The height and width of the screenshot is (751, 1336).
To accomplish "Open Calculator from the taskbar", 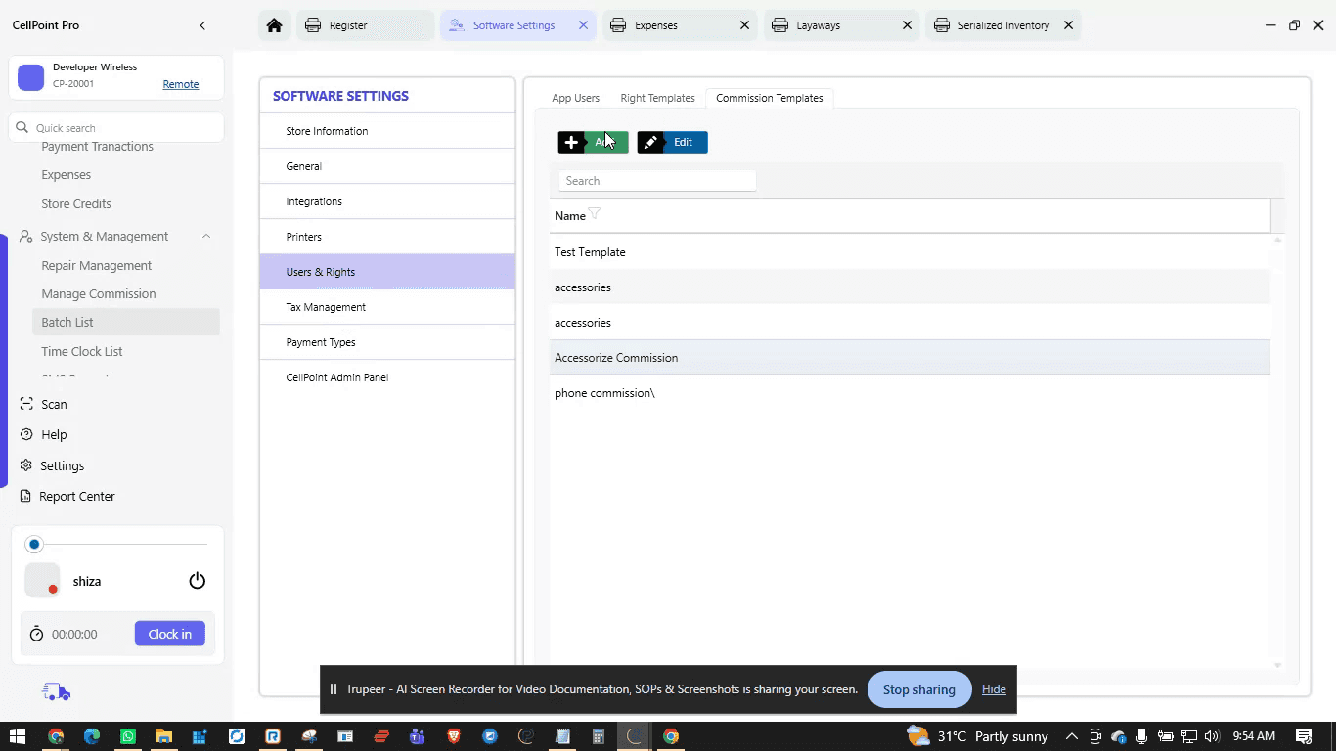I will tap(599, 736).
